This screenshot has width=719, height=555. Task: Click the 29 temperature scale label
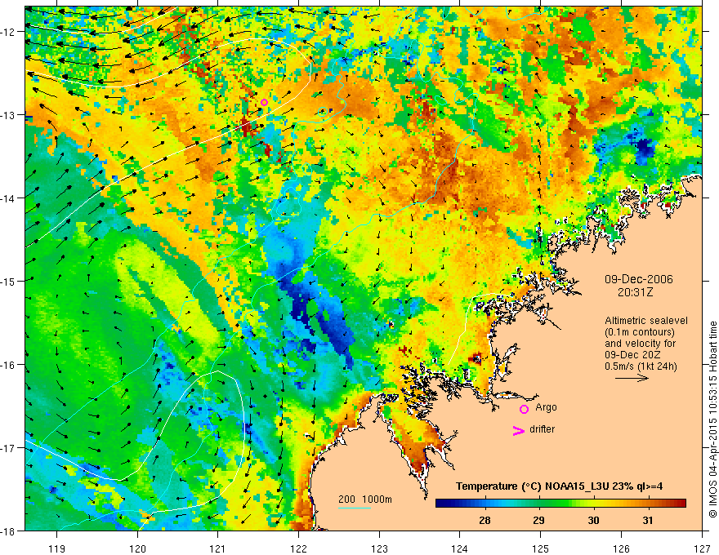pos(538,520)
